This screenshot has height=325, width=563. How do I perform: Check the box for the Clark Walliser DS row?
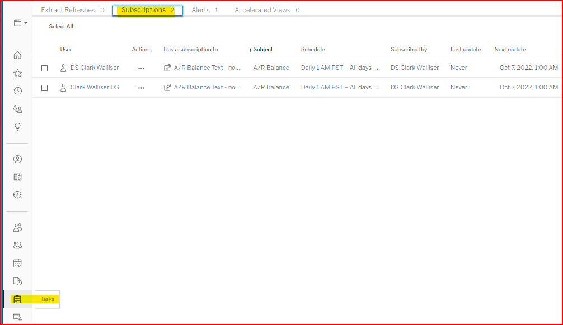tap(45, 88)
